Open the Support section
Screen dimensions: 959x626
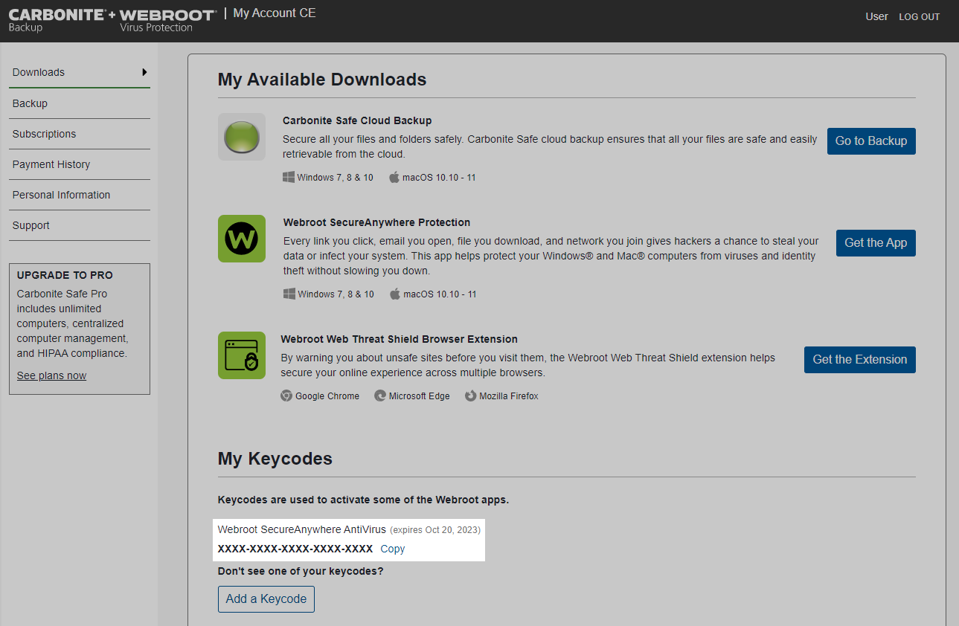[31, 225]
